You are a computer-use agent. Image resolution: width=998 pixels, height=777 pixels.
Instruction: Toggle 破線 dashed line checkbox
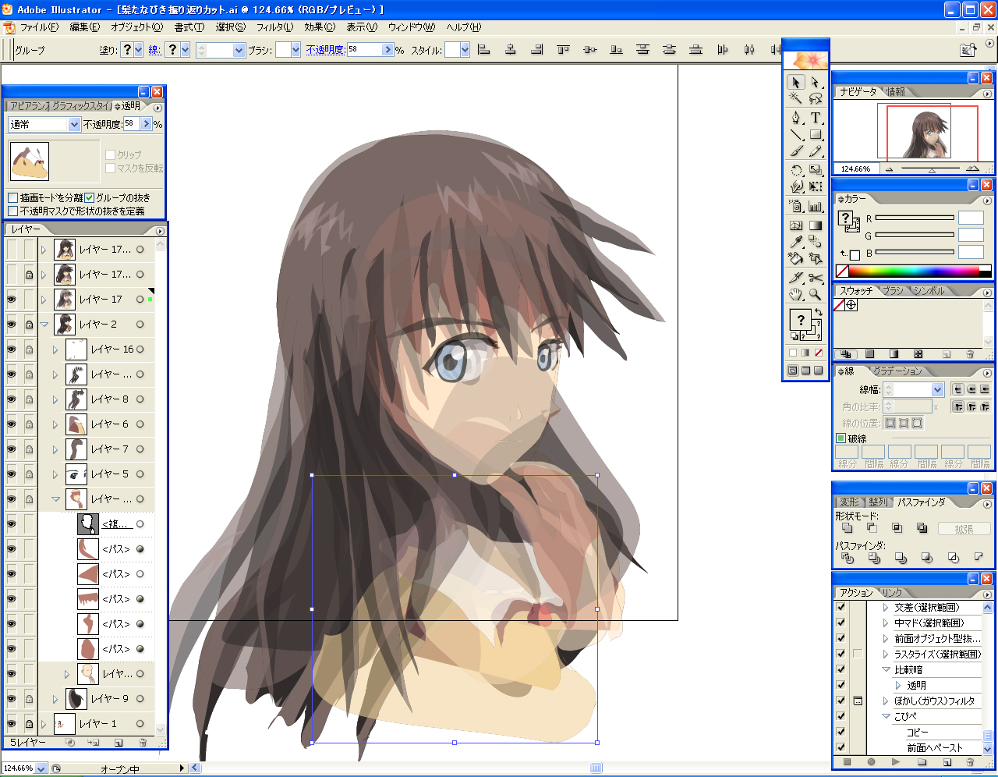pos(841,438)
